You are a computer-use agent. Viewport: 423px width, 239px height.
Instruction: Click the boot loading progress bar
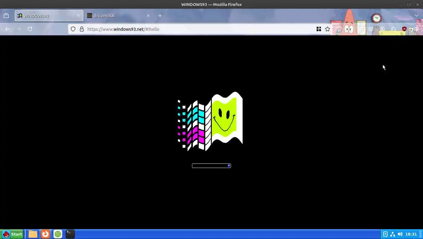[211, 166]
